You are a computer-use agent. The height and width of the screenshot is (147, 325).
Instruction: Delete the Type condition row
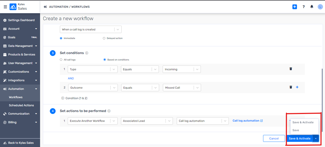pos(291,69)
